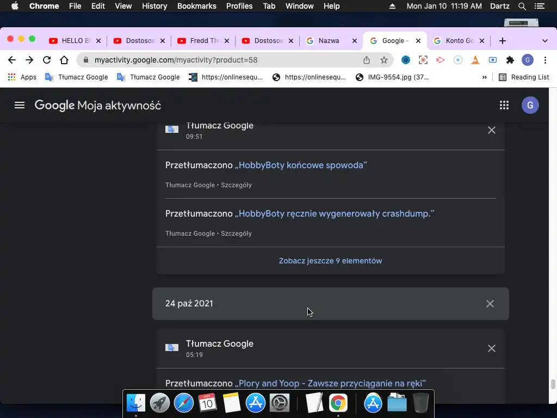Open Notes from the Dock

pyautogui.click(x=232, y=403)
